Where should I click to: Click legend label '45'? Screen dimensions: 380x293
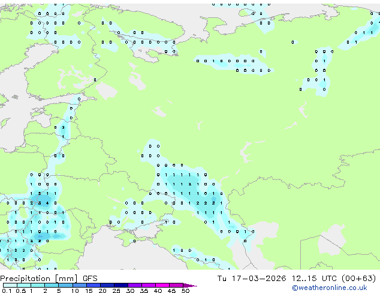coord(171,291)
